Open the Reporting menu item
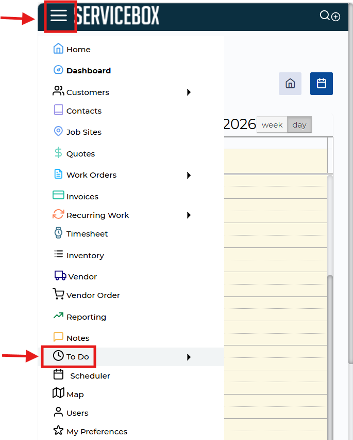This screenshot has height=440, width=353. pyautogui.click(x=86, y=317)
